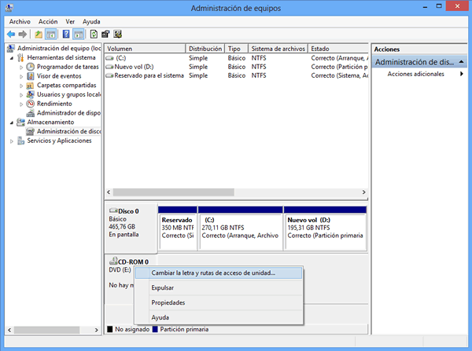Expand Usuarios y grupos locales node
Viewport: 472px width, 351px height.
click(21, 95)
